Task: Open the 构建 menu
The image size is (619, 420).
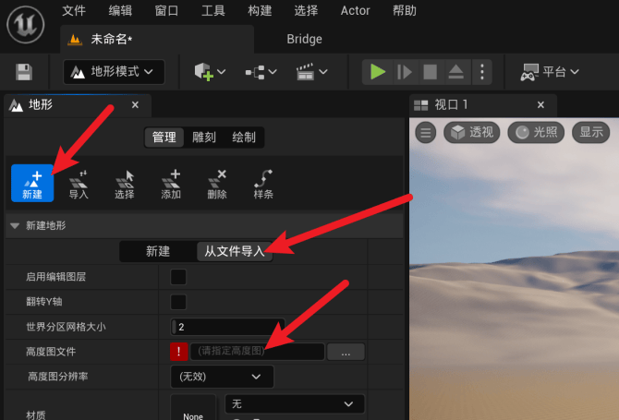Action: click(x=260, y=11)
